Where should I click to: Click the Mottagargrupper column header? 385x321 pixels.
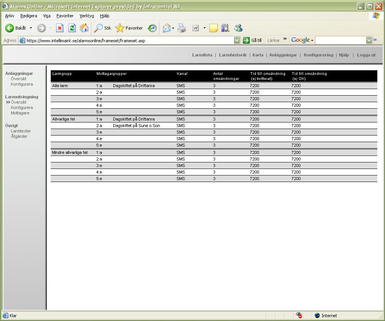(111, 74)
